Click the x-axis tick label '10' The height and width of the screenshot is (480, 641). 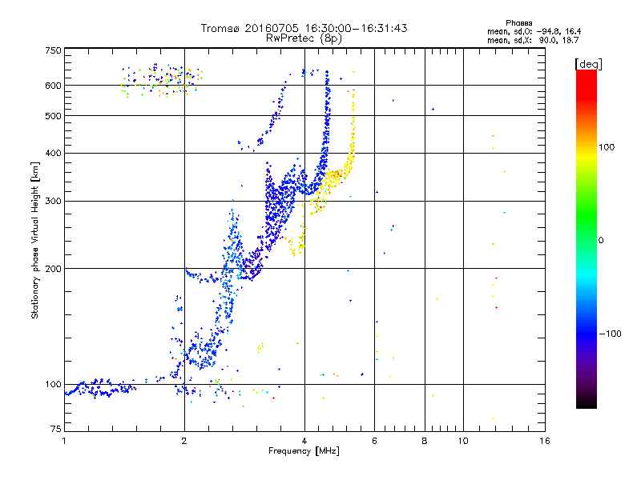[x=463, y=441]
